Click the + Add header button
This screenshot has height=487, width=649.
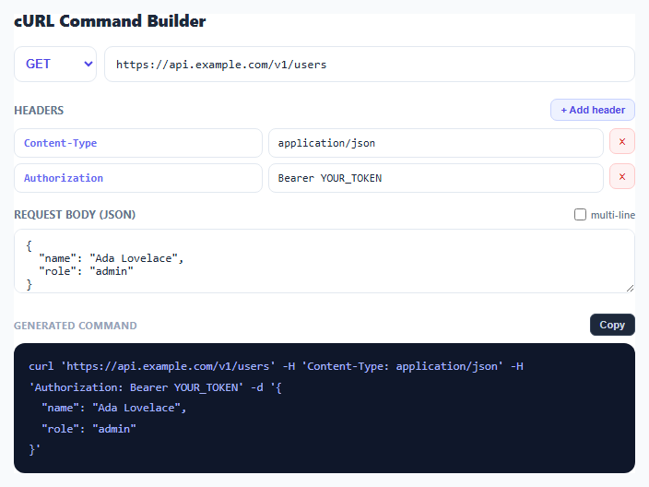click(592, 110)
